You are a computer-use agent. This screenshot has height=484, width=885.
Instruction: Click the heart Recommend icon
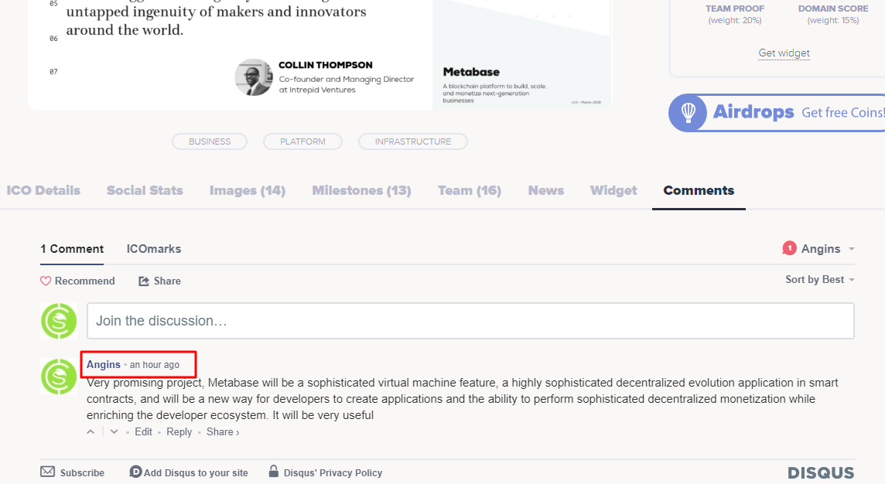[x=46, y=281]
